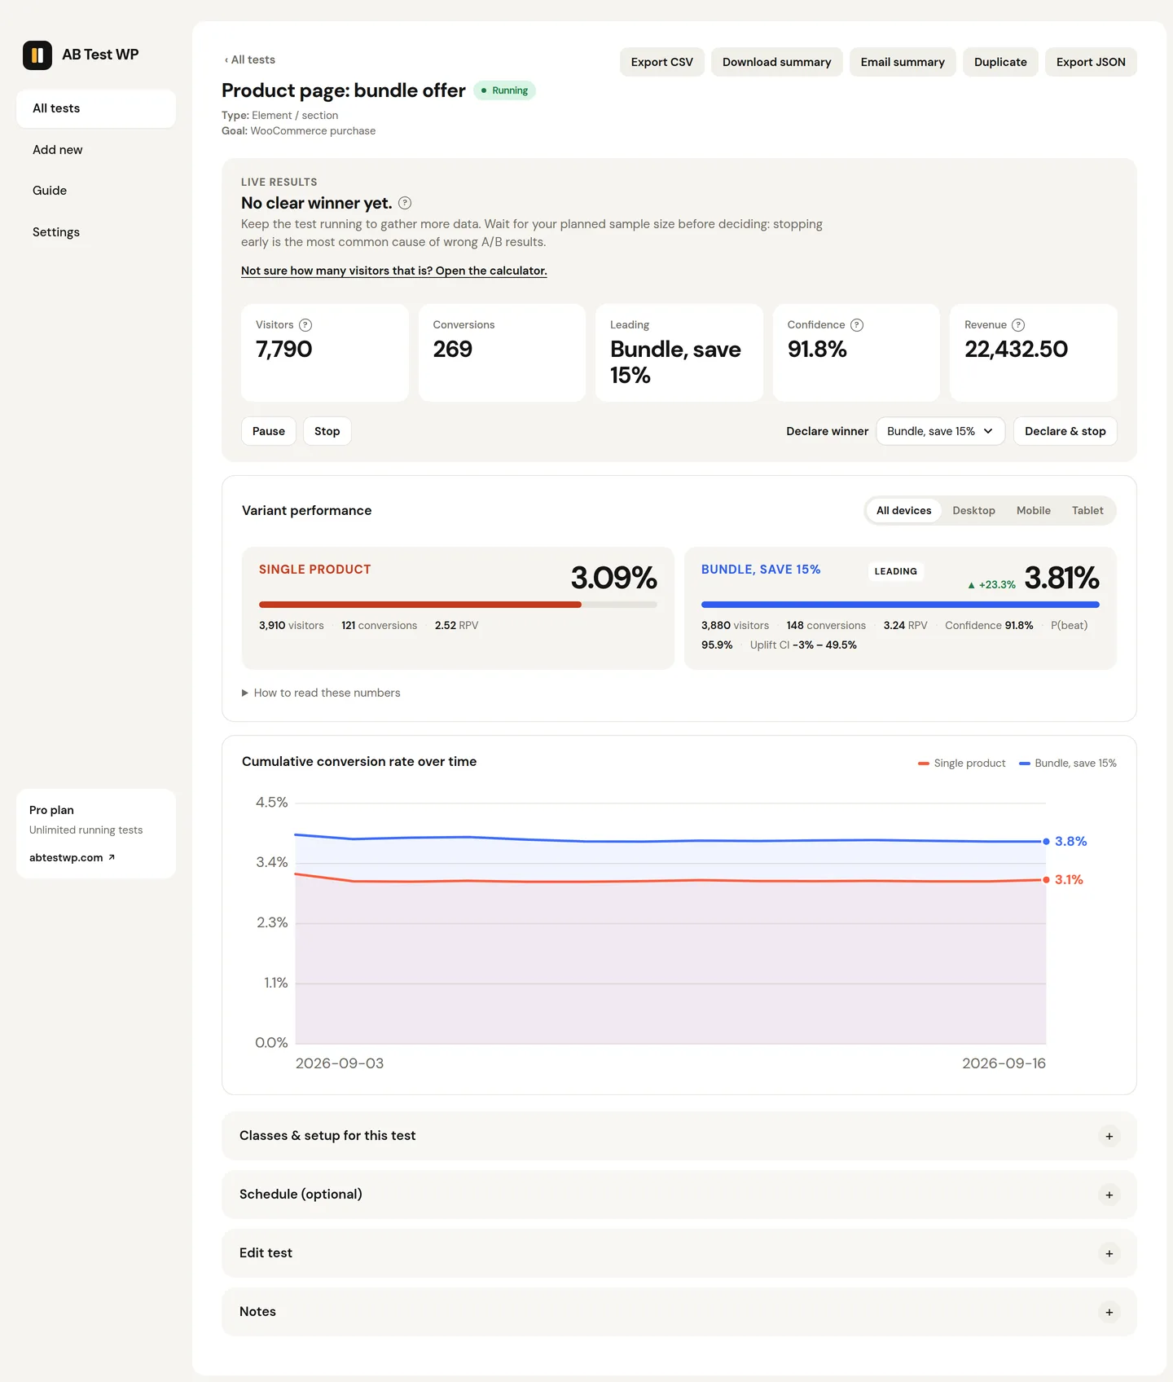Image resolution: width=1173 pixels, height=1382 pixels.
Task: Click plus icon on Notes row
Action: click(1109, 1312)
